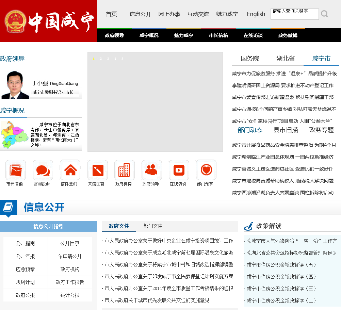Select the 咸宁市 news tab

point(321,59)
